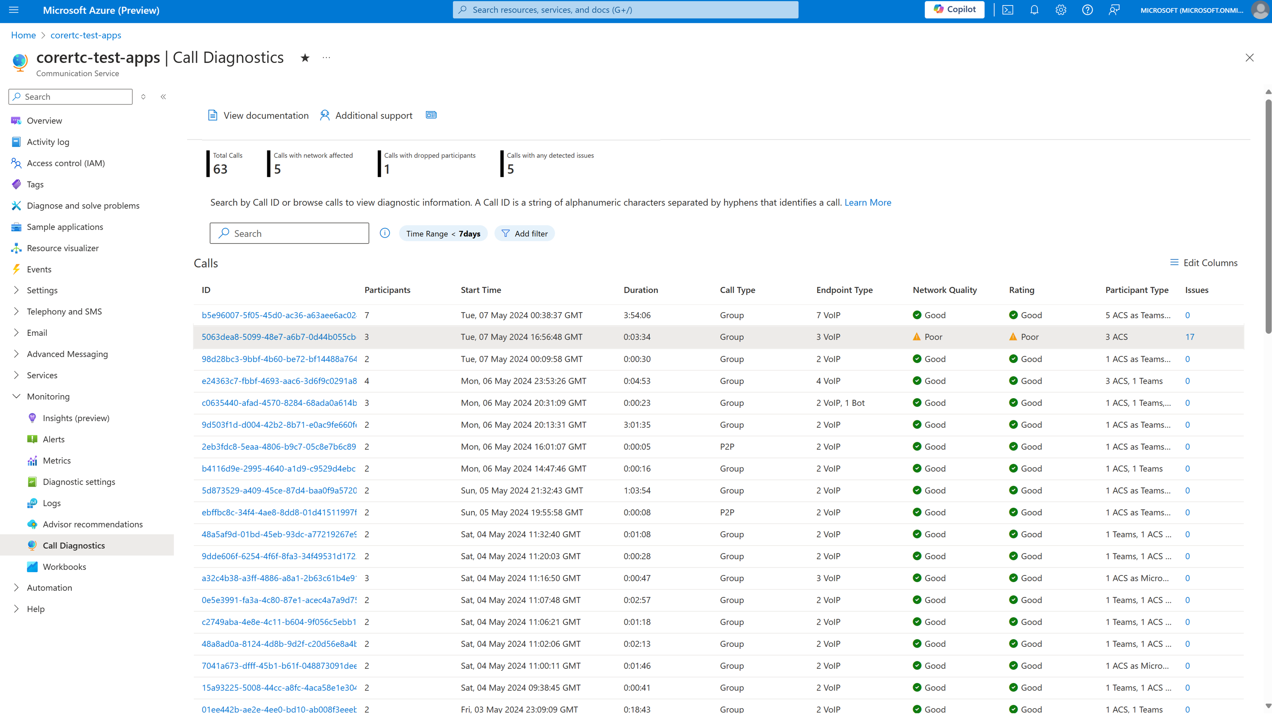Click Copilot icon in top toolbar
This screenshot has width=1272, height=714.
click(x=954, y=9)
